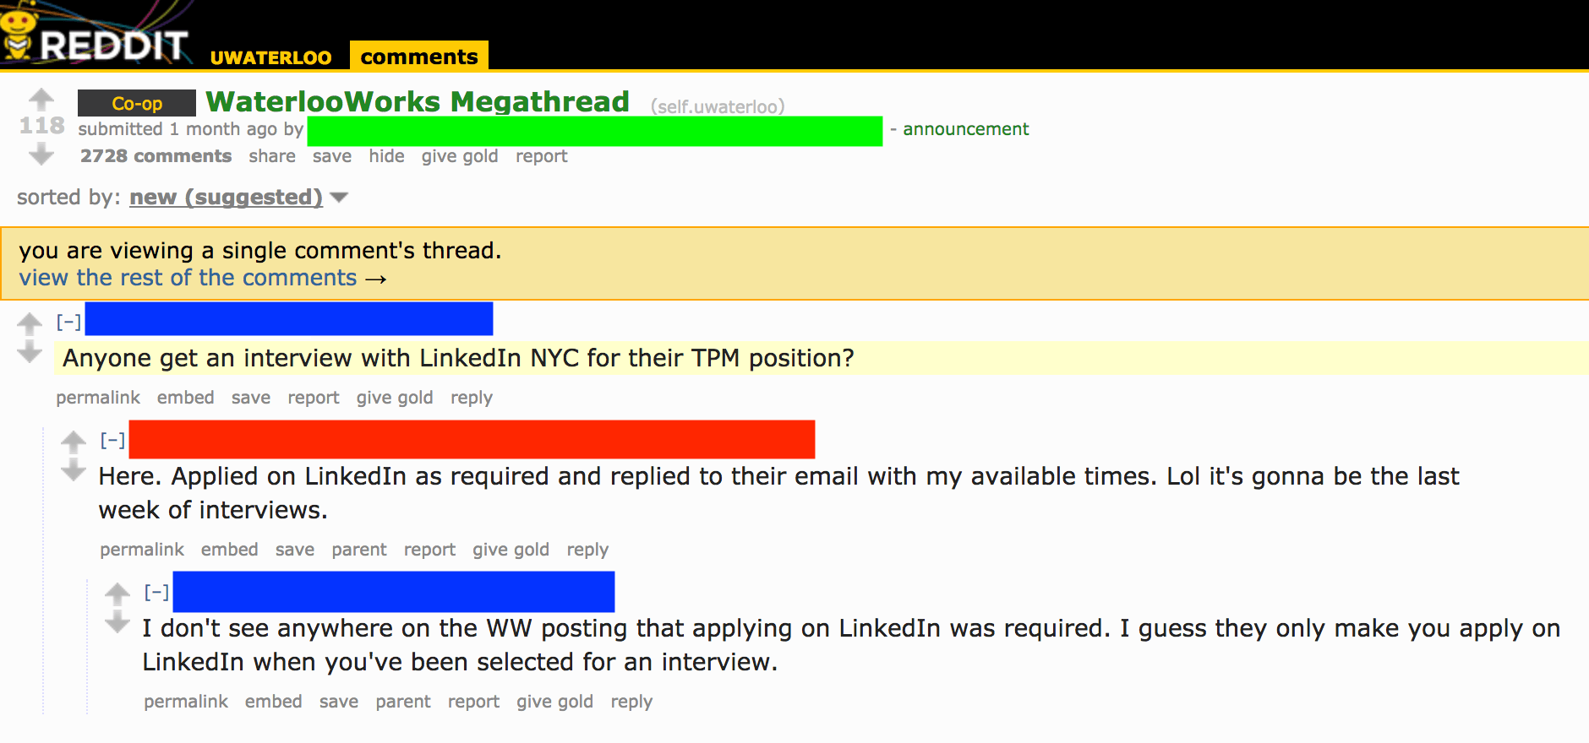This screenshot has width=1589, height=743.
Task: Upvote the LinkedIn NYC TPM interview comment
Action: pos(30,323)
